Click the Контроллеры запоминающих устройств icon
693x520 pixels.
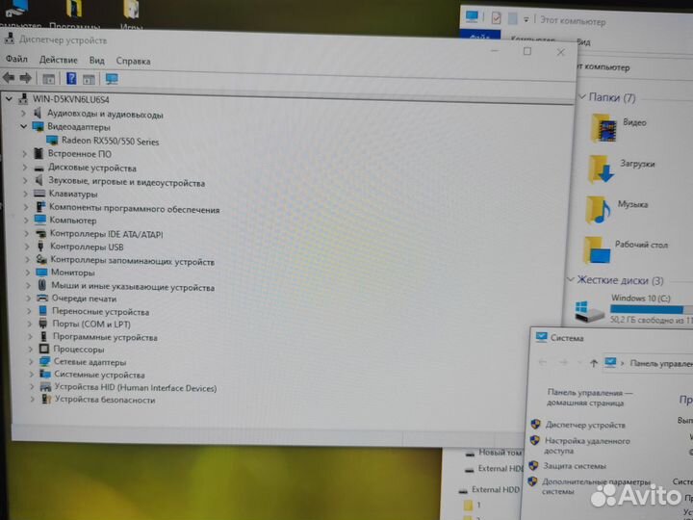tap(41, 259)
